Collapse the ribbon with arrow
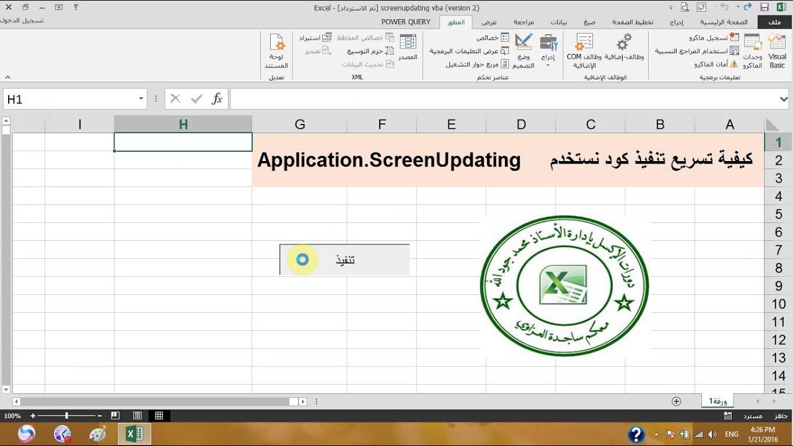 coord(7,77)
